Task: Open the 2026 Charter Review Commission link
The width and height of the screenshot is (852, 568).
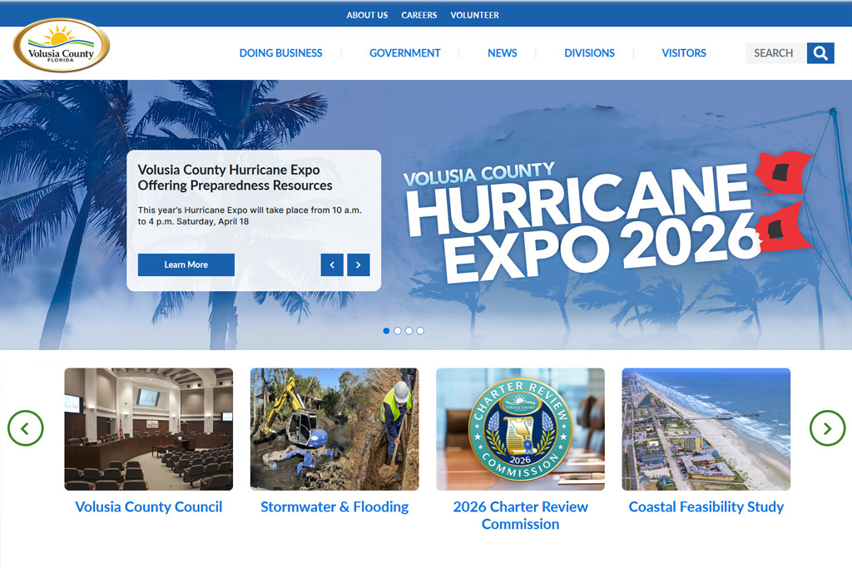Action: tap(521, 516)
